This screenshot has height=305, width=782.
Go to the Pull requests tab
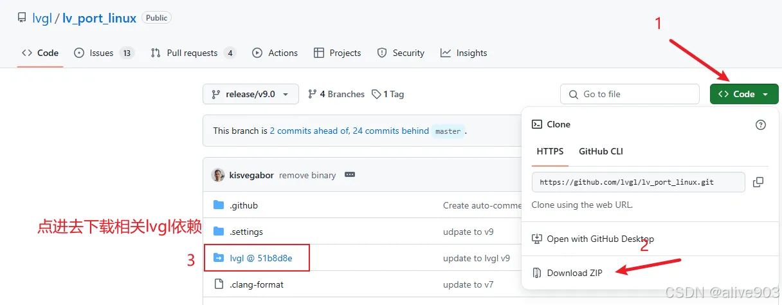tap(193, 53)
